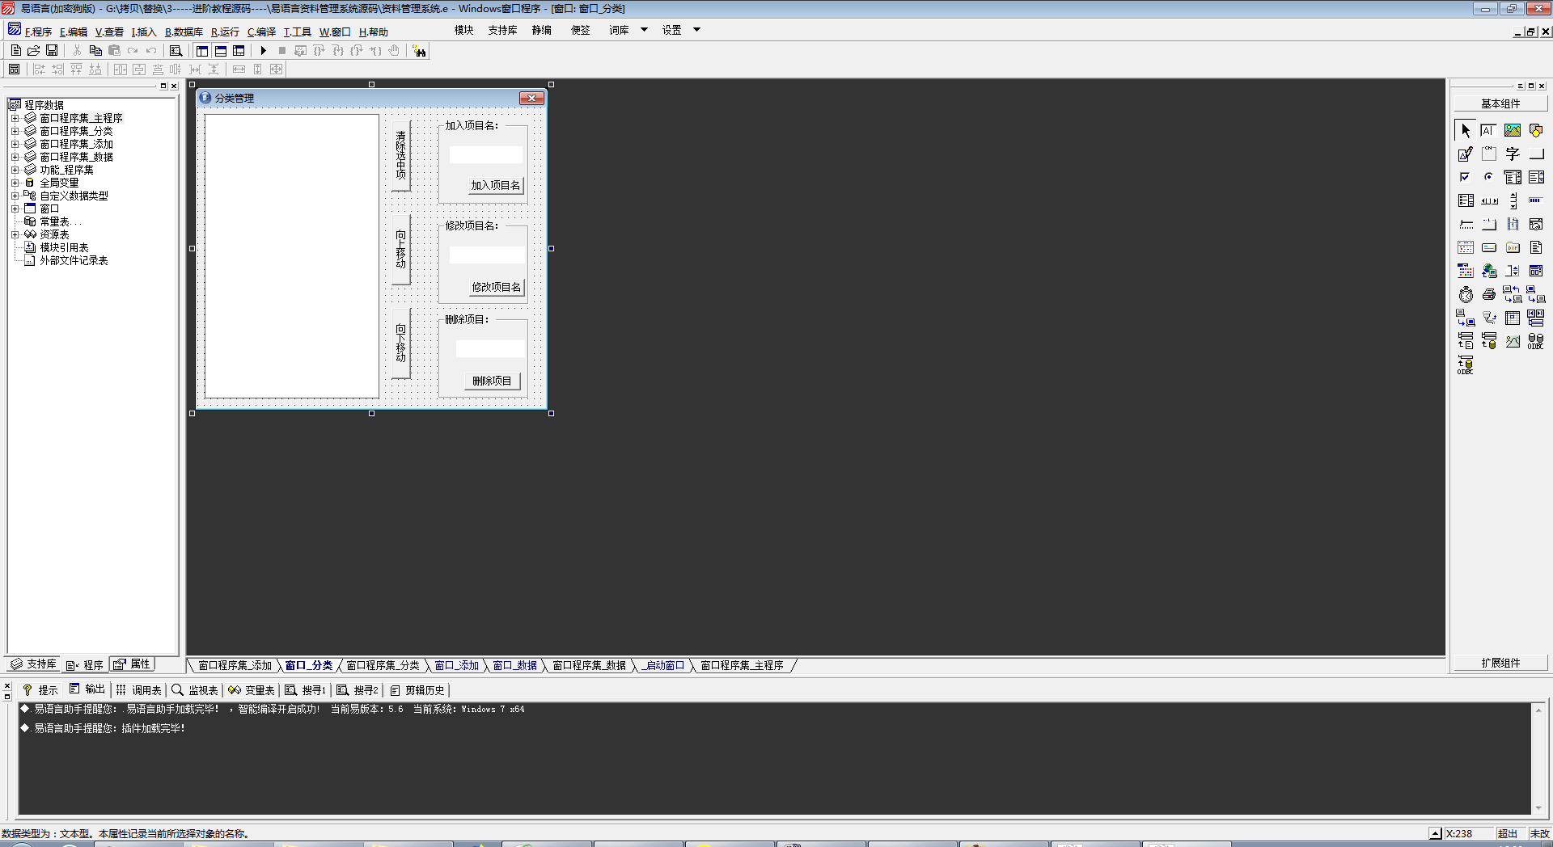Expand the 全局变量 tree node
This screenshot has height=847, width=1553.
coord(15,183)
